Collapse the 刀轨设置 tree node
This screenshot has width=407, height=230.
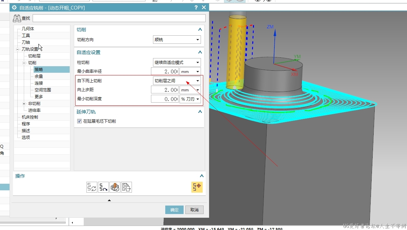[x=17, y=49]
